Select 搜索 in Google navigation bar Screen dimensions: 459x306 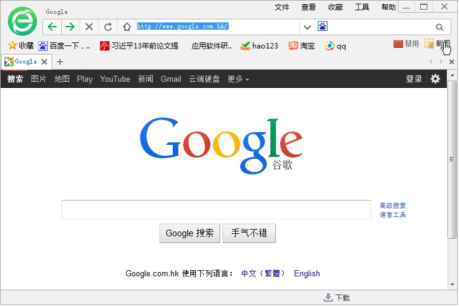click(x=15, y=79)
